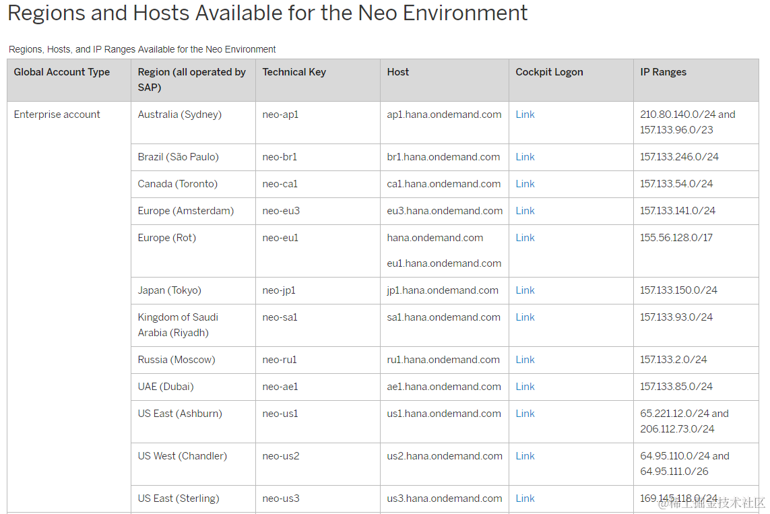
Task: Click the page title heading
Action: [x=267, y=13]
